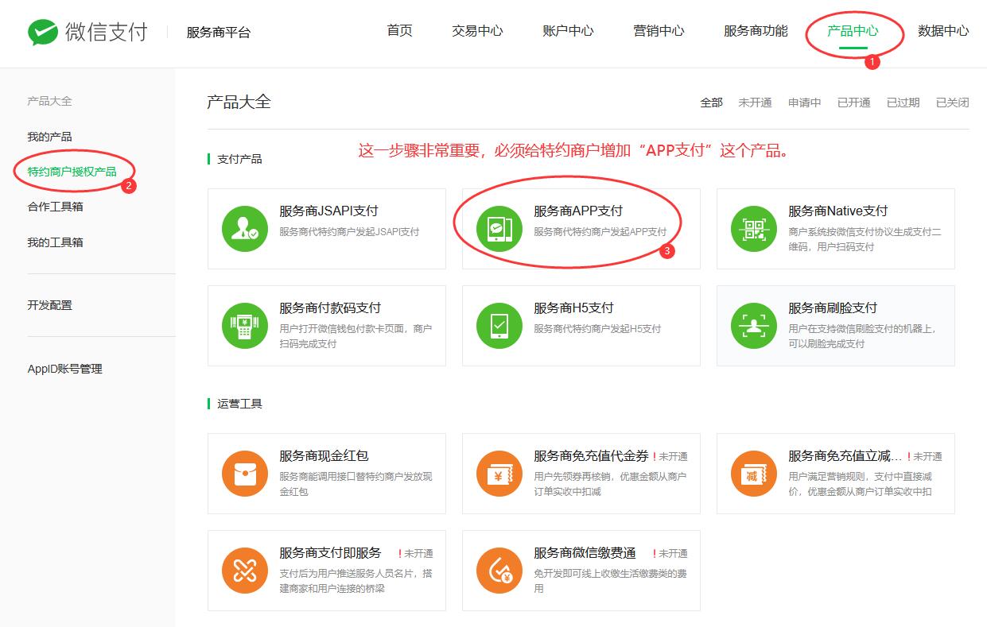Filter products by 未开通 status
Image resolution: width=987 pixels, height=627 pixels.
tap(755, 103)
